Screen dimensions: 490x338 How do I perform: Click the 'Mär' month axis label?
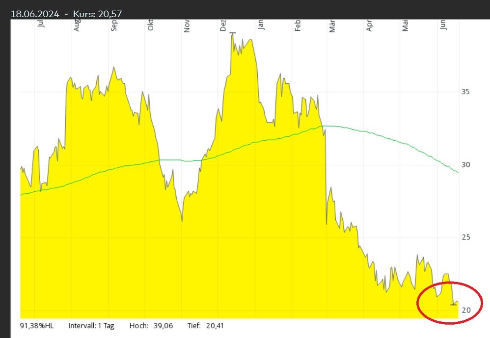(332, 26)
